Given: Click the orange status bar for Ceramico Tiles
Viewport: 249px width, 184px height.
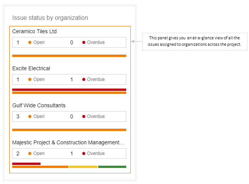Looking at the screenshot, I should [x=69, y=56].
